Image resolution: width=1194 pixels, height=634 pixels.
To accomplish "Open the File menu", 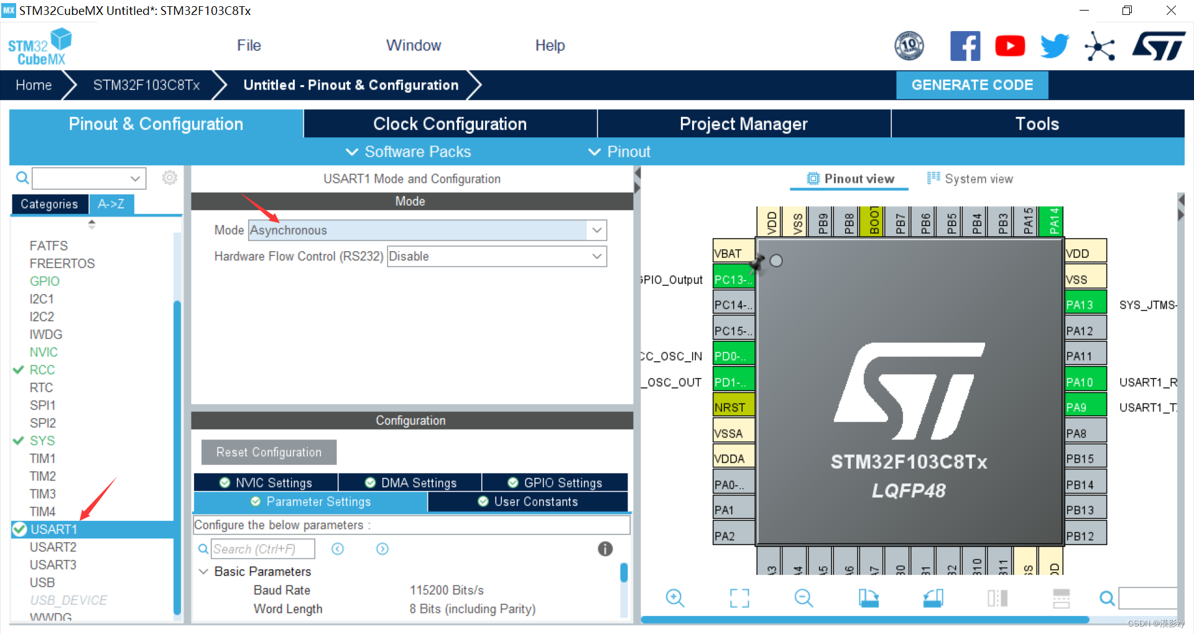I will click(x=249, y=45).
